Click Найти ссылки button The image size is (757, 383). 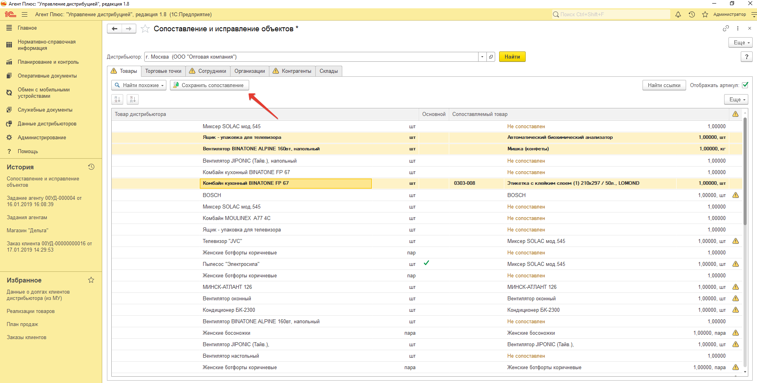pyautogui.click(x=664, y=85)
